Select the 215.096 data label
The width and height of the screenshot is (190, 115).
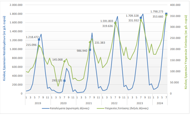[x=31, y=45]
